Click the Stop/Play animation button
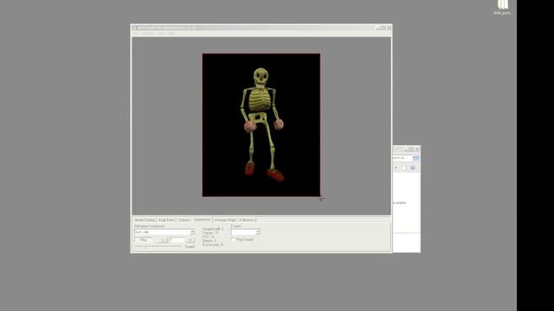 pos(144,240)
